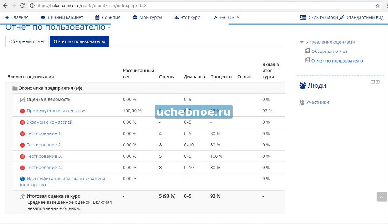
Task: Click the 100 % percent in Тестирование 3. row
Action: click(x=216, y=156)
